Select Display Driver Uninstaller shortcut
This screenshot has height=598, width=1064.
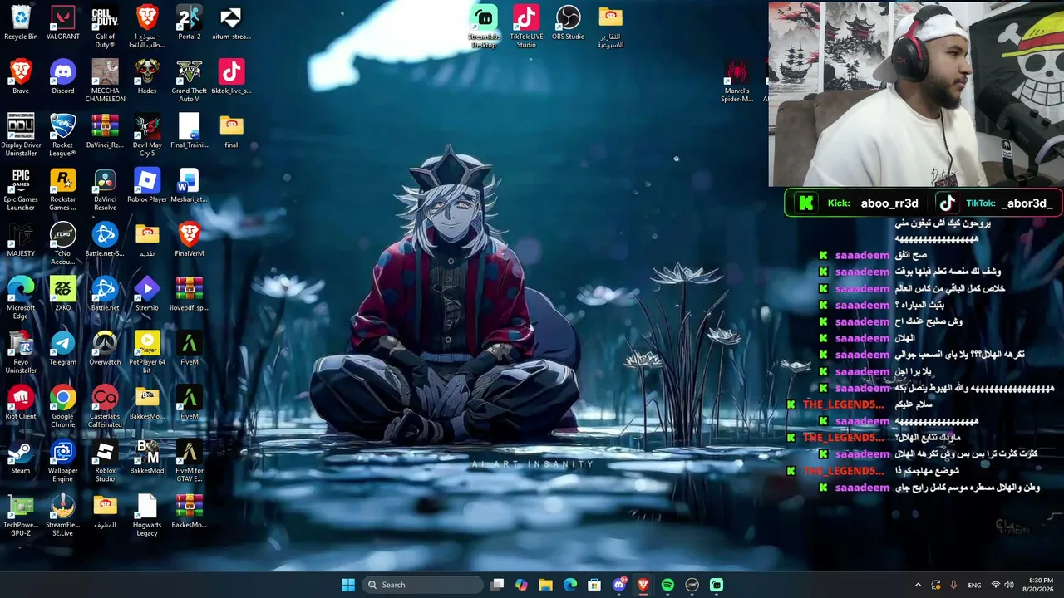21,135
